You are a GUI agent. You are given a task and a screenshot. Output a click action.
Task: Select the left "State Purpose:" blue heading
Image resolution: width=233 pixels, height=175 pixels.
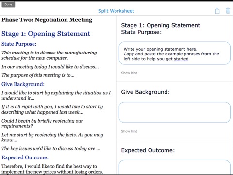(19, 44)
